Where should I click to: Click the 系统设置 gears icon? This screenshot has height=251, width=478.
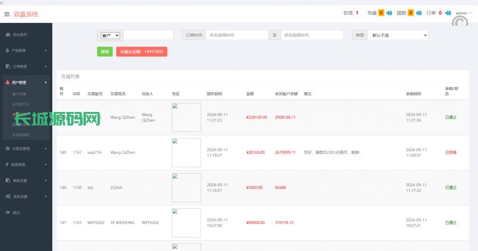[x=8, y=196]
